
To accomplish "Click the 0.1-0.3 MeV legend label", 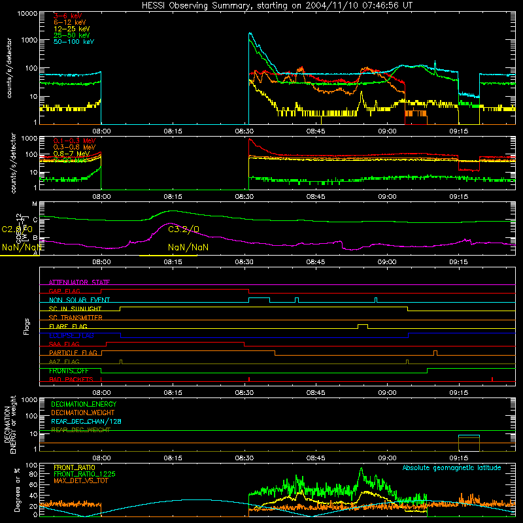I will point(75,141).
